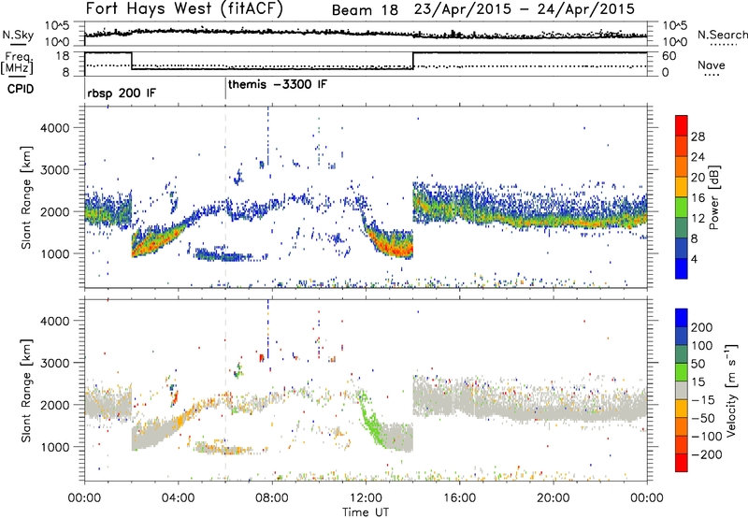Click the 'Beam 18' label
748x518 pixels.
coord(365,10)
